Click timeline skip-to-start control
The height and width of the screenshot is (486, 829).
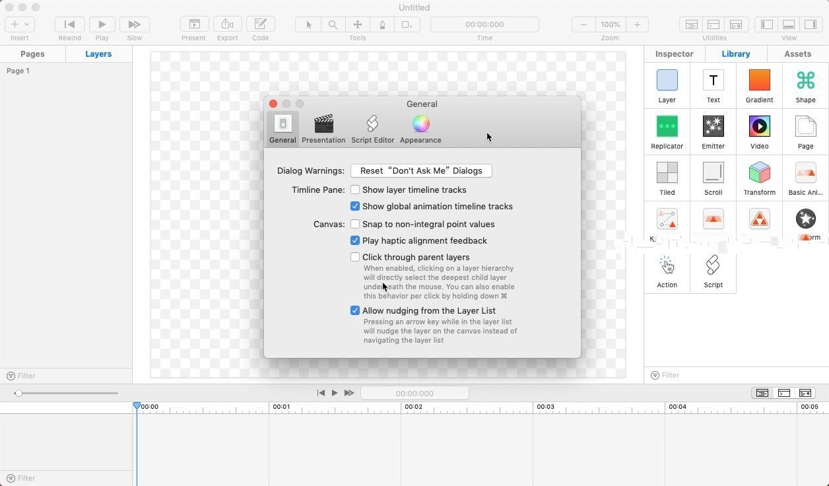click(321, 393)
